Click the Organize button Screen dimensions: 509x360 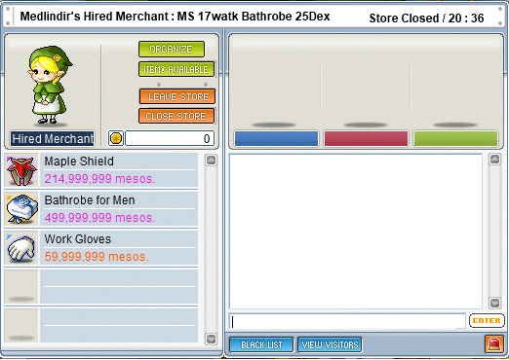(172, 50)
